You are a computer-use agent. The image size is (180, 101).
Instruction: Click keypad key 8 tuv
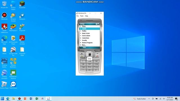coord(89,67)
